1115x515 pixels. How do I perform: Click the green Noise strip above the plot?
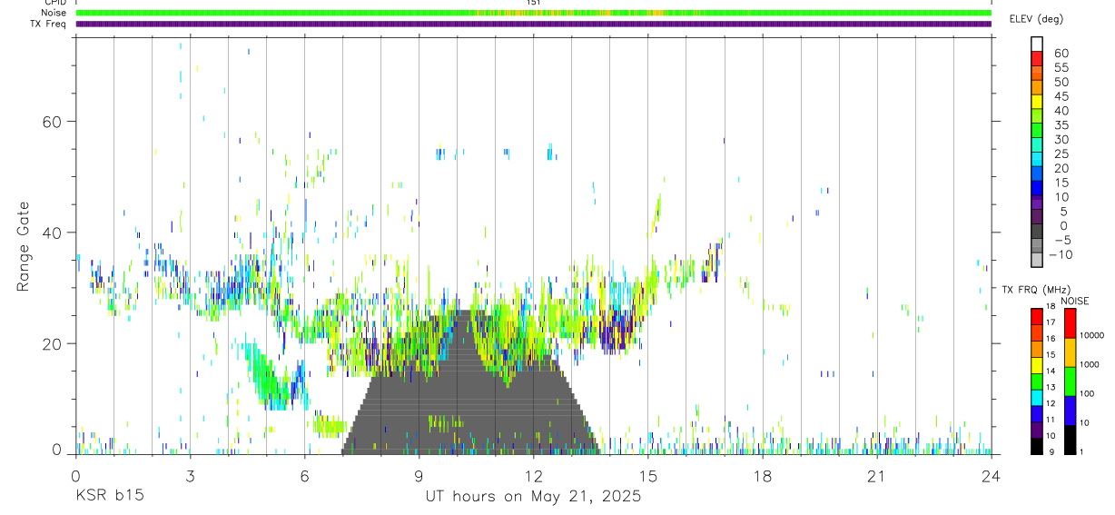click(x=534, y=13)
